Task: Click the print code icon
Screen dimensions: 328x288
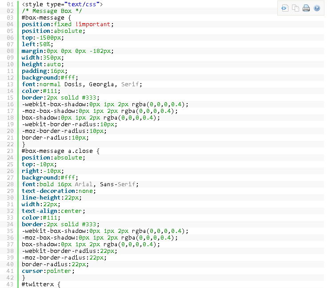Action: click(x=306, y=8)
